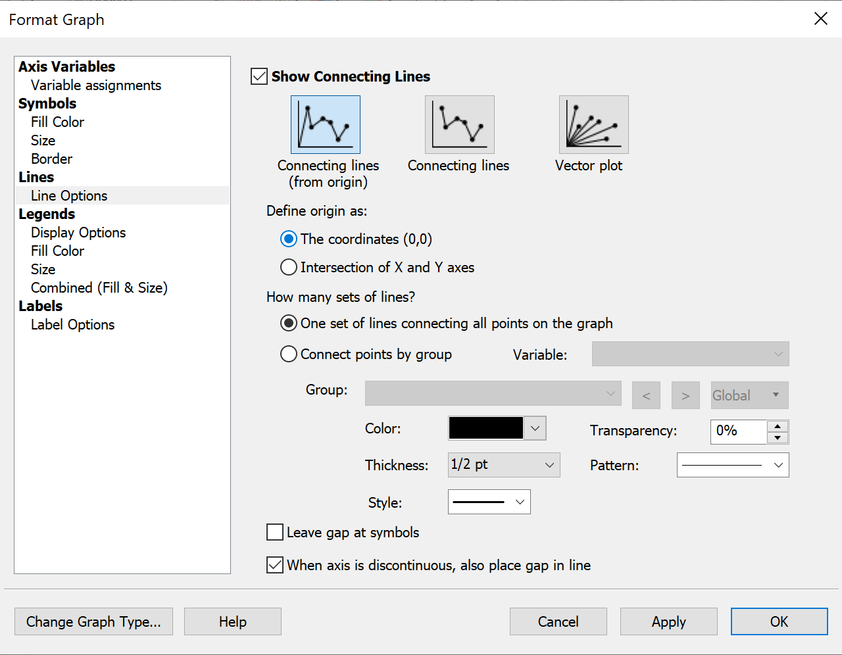
Task: Apply the current line settings
Action: coord(668,621)
